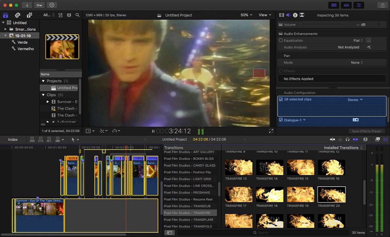Open Photos and Audio sidebar

[x=17, y=15]
